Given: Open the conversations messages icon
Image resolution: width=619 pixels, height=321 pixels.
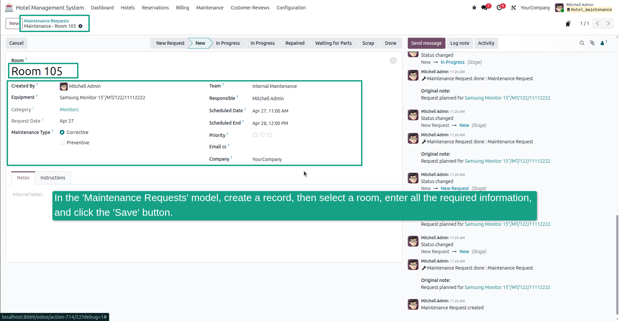Looking at the screenshot, I should [485, 8].
